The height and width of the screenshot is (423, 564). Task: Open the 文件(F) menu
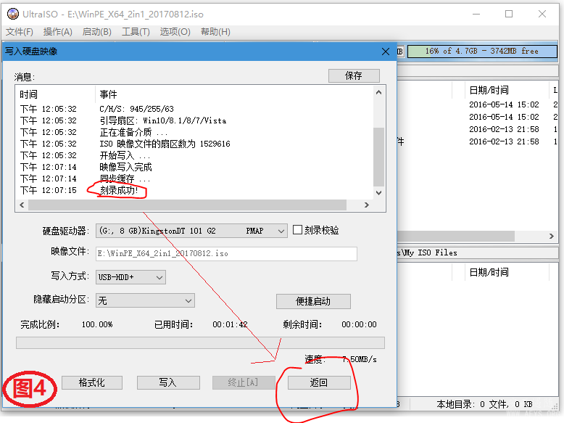[20, 32]
